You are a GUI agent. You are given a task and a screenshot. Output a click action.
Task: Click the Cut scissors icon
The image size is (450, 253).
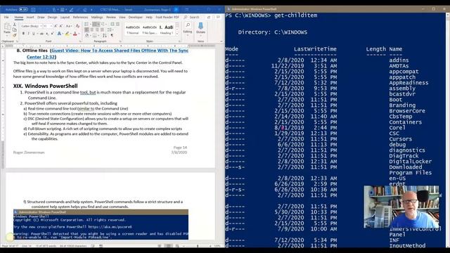coord(15,25)
